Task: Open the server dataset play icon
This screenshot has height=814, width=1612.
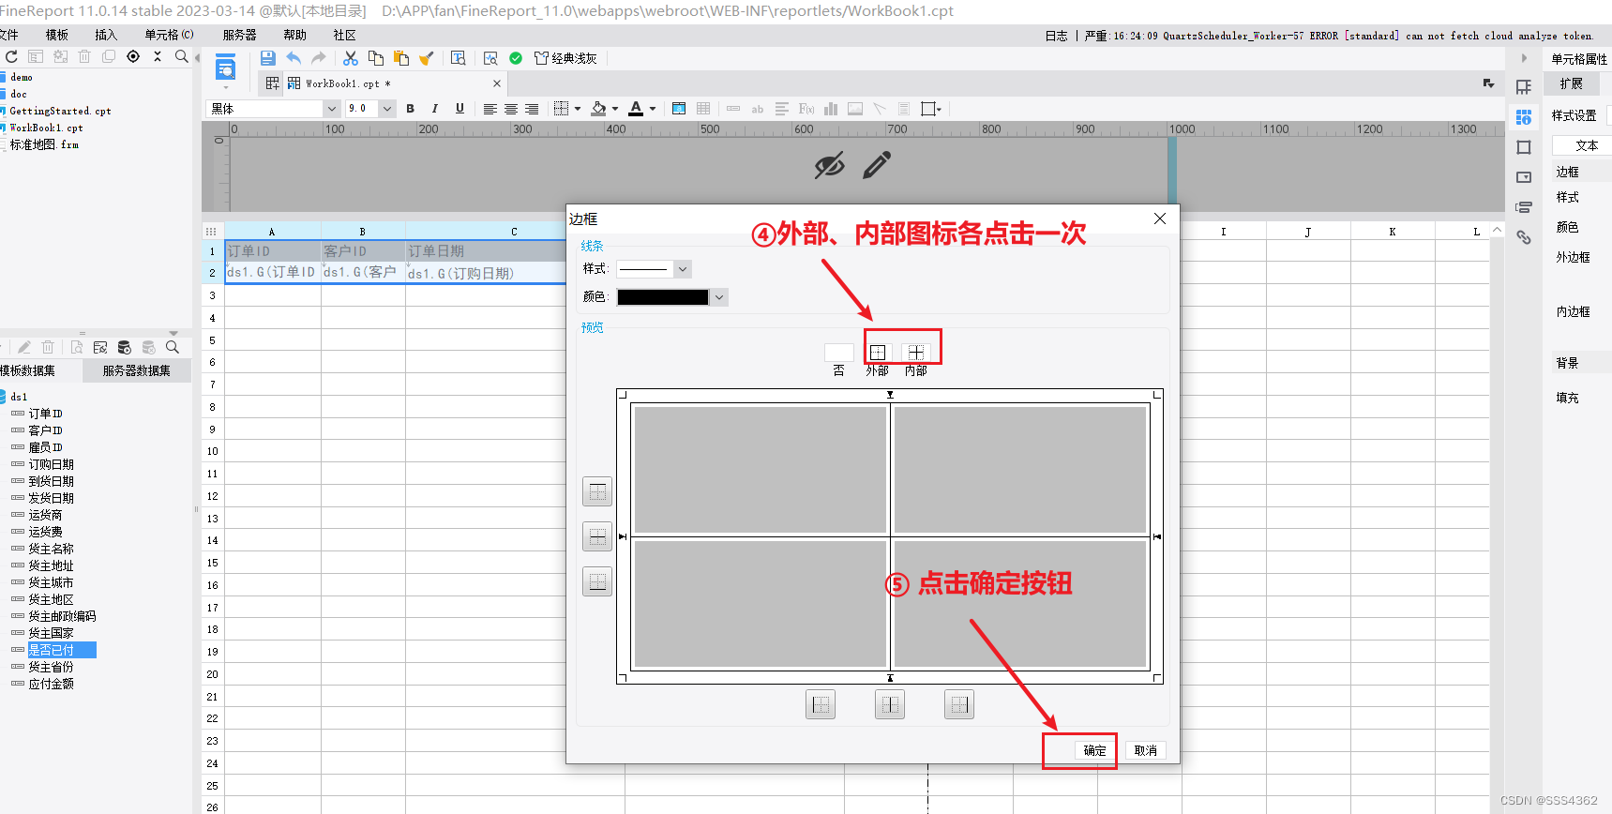Action: (125, 347)
